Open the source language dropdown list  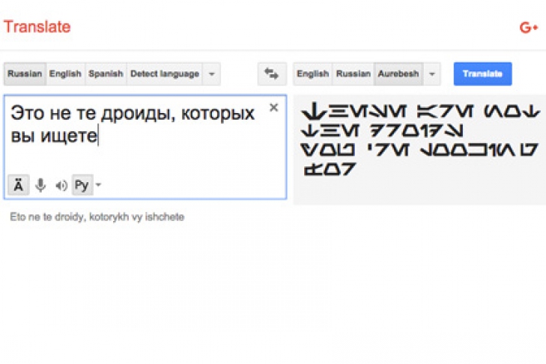tap(212, 73)
